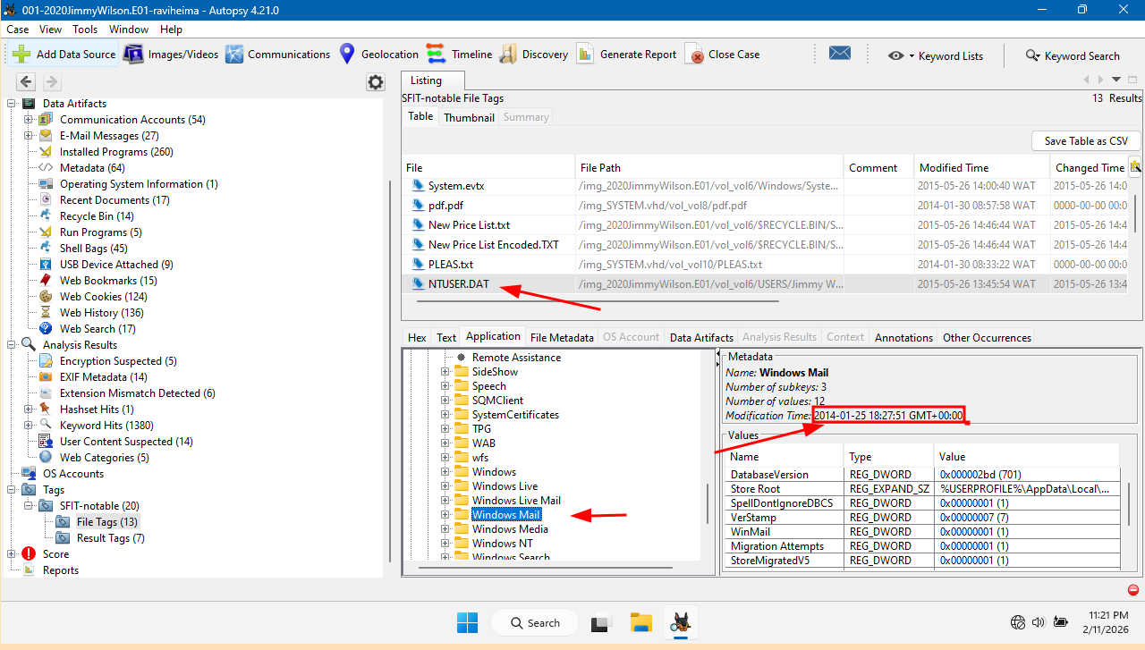Switch to the Thumbnail view tab
The height and width of the screenshot is (650, 1145).
tap(469, 117)
